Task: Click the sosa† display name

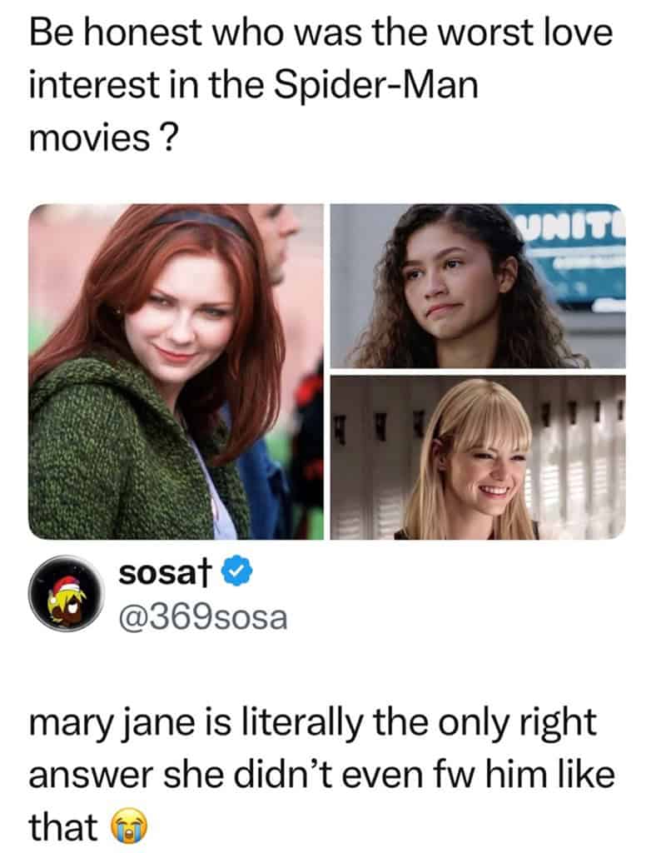Action: pos(165,572)
